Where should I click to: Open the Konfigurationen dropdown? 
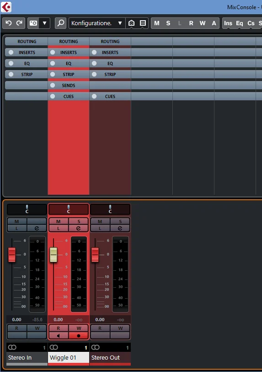[96, 23]
